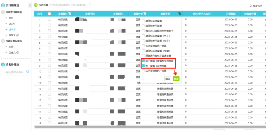Check 增值税普通发票 in the filter list

144,21
